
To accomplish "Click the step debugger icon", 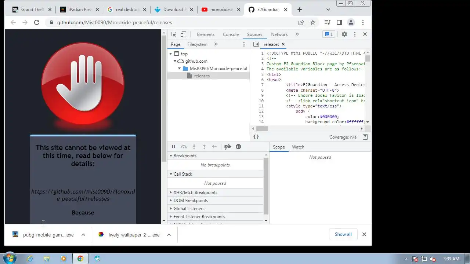I will pyautogui.click(x=214, y=147).
